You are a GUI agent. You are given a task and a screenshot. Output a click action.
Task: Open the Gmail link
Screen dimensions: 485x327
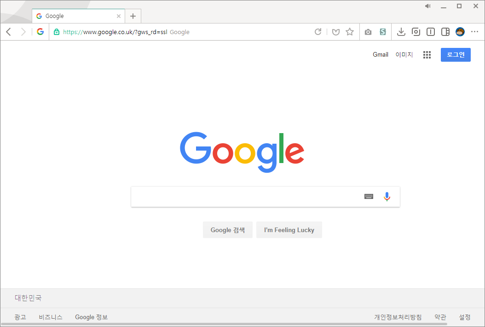(x=381, y=54)
